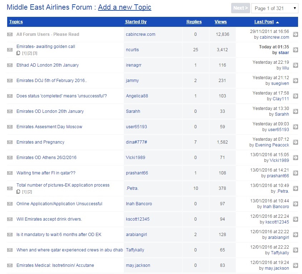Jump to last post by Taffykally arrow icon

click(296, 250)
